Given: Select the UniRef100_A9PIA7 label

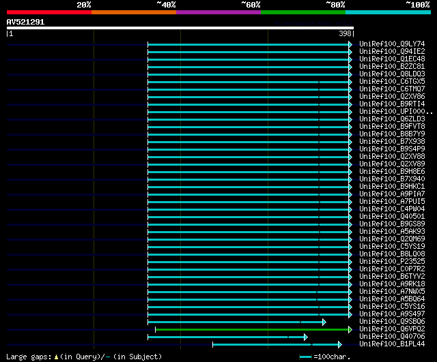Looking at the screenshot, I should click(x=392, y=194).
